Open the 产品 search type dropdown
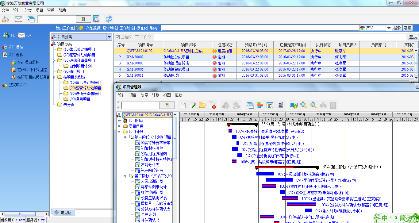This screenshot has width=419, height=223. pyautogui.click(x=389, y=28)
